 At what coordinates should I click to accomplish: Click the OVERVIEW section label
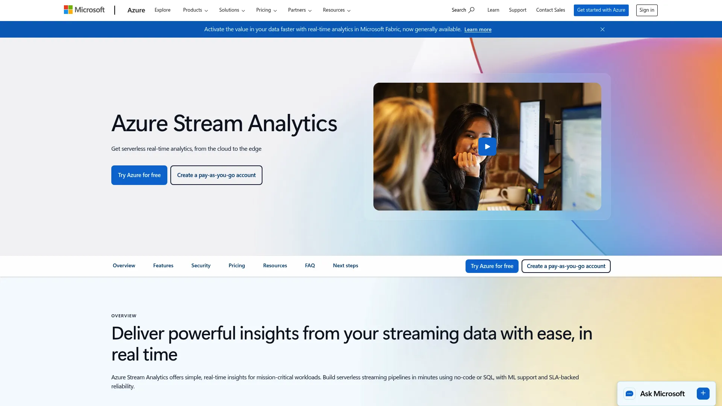click(124, 316)
